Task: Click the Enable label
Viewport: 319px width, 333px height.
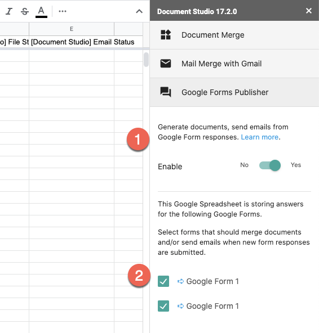Action: click(x=170, y=166)
